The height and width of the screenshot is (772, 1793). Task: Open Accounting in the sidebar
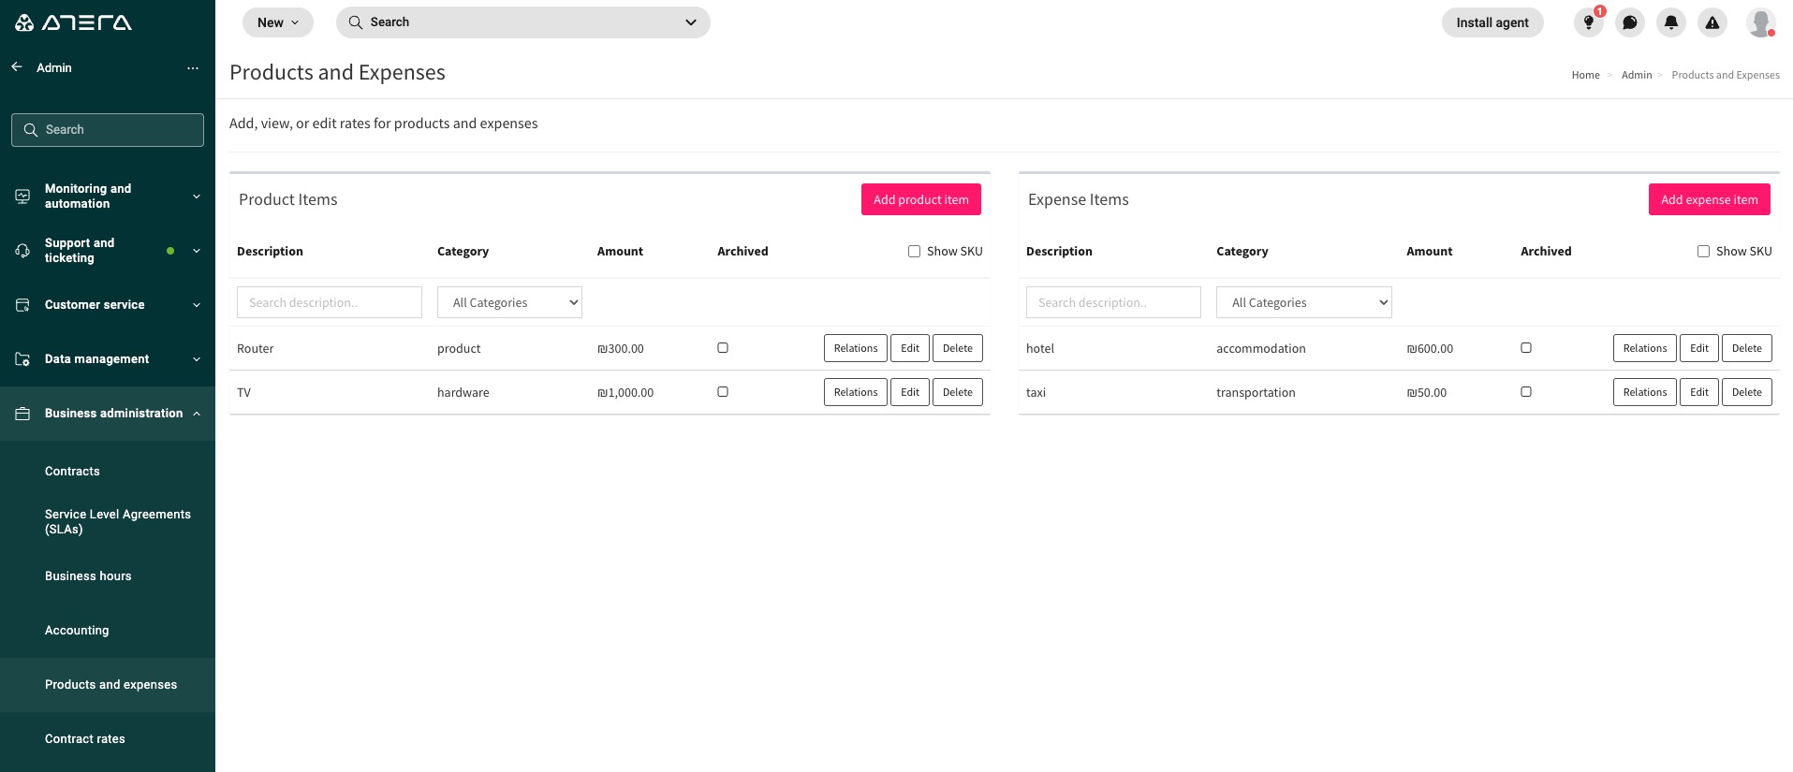(77, 630)
